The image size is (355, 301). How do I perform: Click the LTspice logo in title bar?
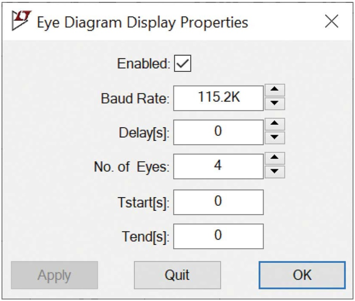coord(21,20)
